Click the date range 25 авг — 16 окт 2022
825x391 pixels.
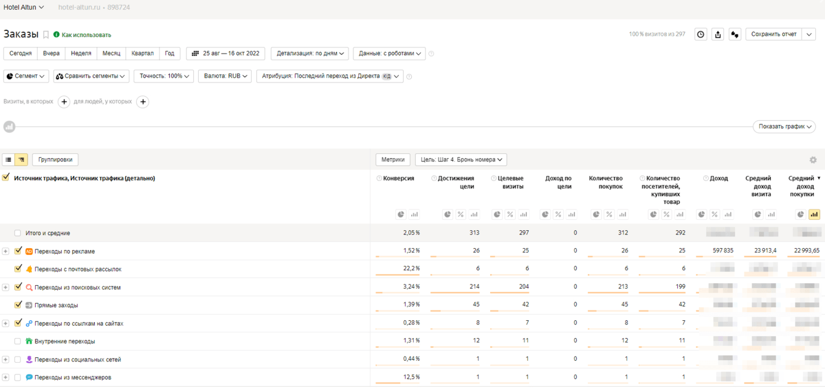225,54
